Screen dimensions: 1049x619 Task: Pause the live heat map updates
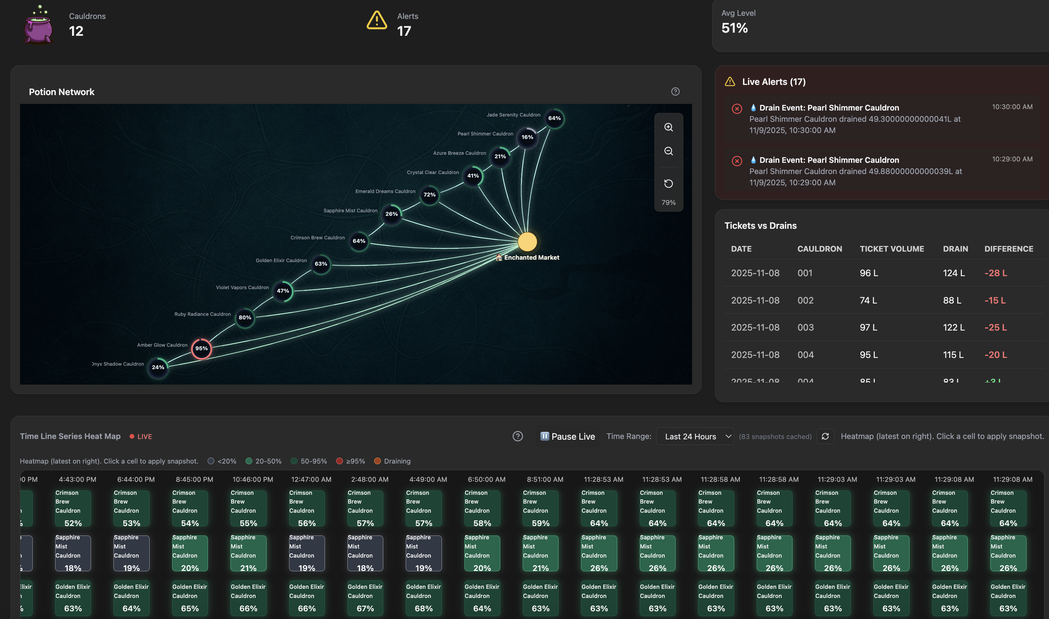pos(567,436)
